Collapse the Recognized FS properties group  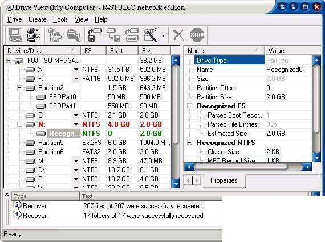pyautogui.click(x=189, y=106)
